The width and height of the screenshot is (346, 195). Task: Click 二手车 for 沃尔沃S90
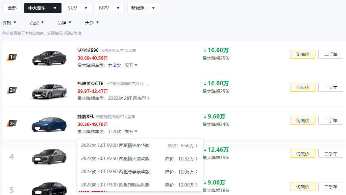point(331,54)
